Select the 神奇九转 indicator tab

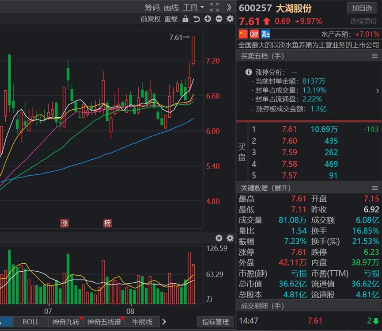click(66, 322)
